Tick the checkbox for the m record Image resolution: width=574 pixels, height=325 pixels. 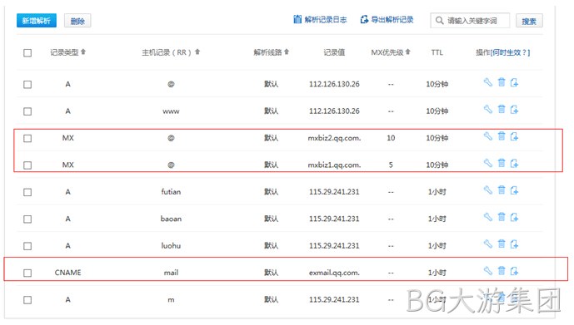(x=27, y=300)
